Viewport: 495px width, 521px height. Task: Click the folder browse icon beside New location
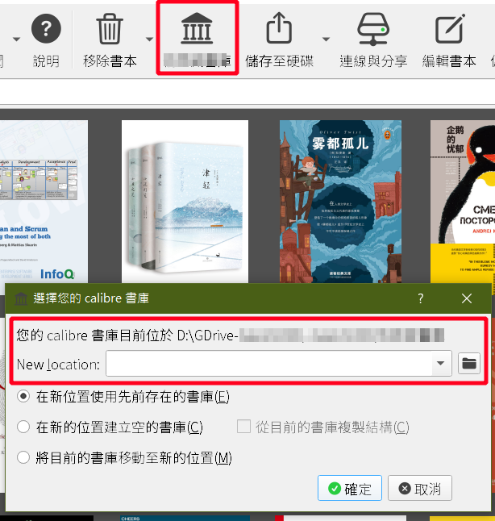pyautogui.click(x=468, y=364)
